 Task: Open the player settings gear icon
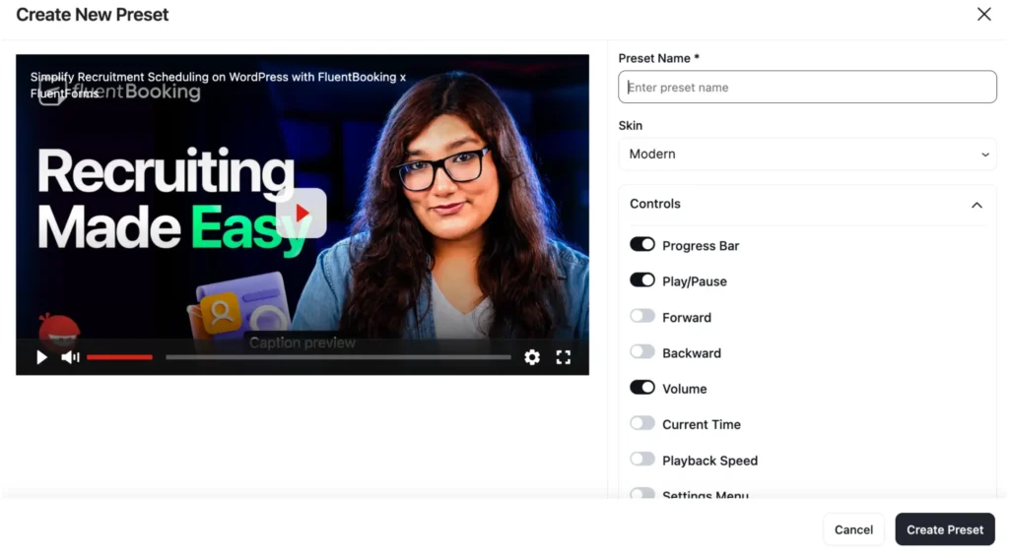point(531,357)
